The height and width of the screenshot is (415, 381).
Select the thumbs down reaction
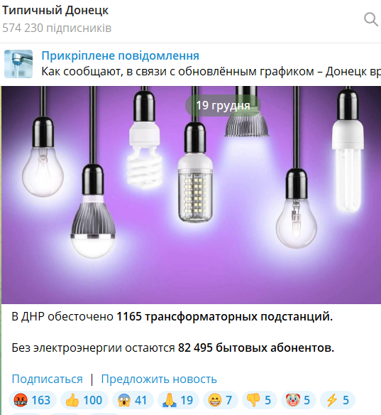coord(260,400)
